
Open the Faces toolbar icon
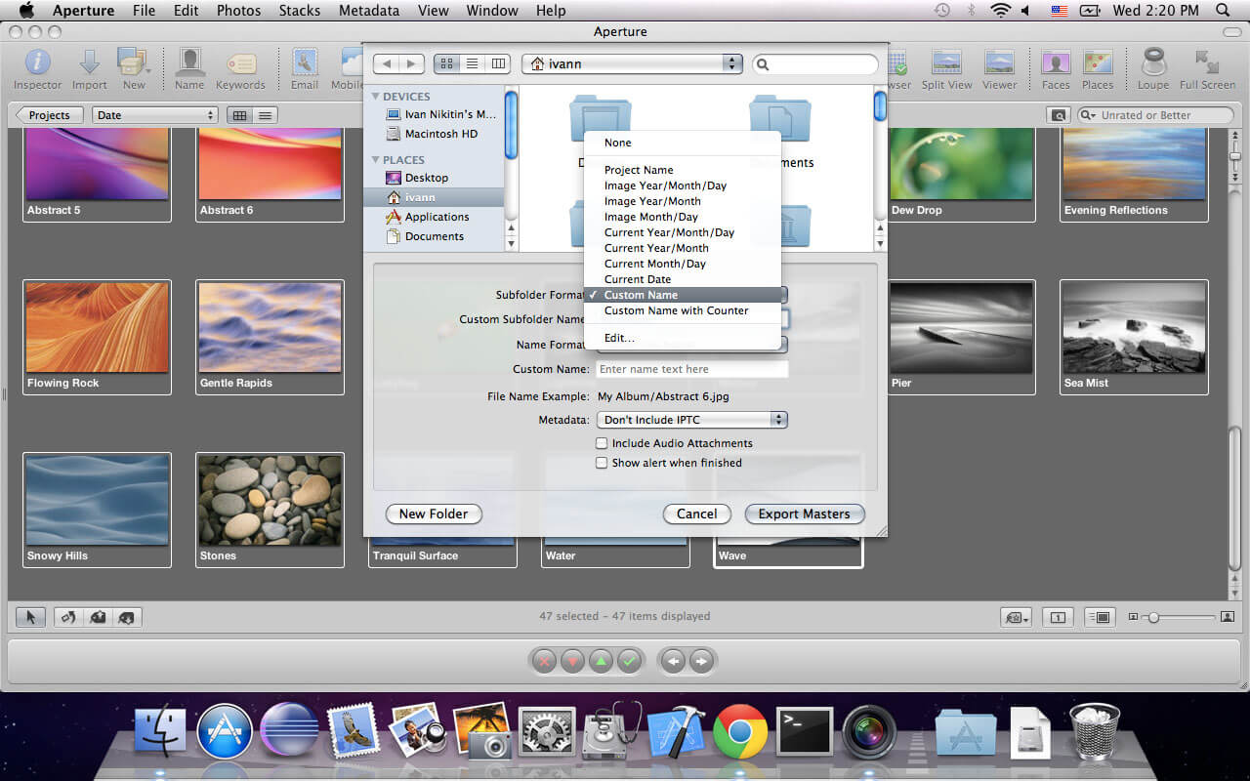tap(1056, 63)
